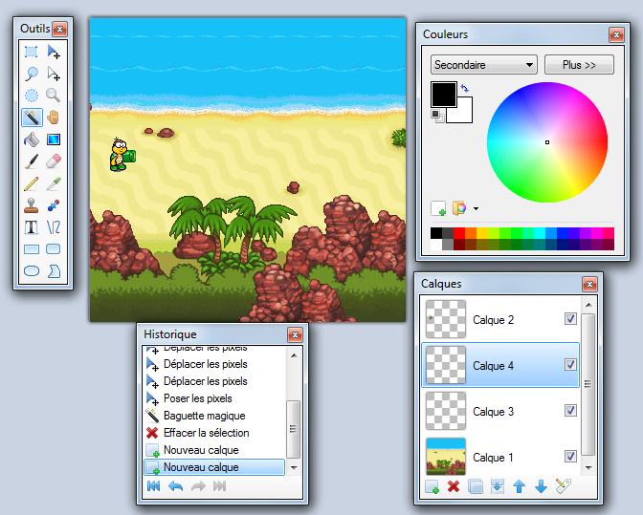Select 'Baguette magique' history entry
The image size is (643, 515).
(204, 416)
